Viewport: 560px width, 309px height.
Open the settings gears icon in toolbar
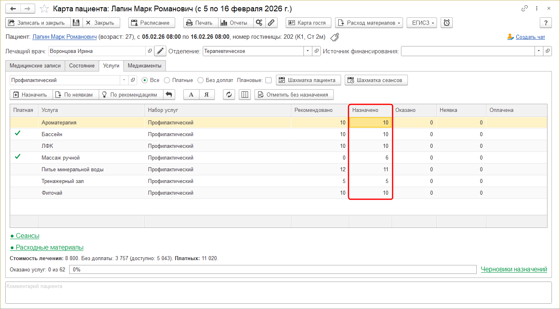pos(259,23)
